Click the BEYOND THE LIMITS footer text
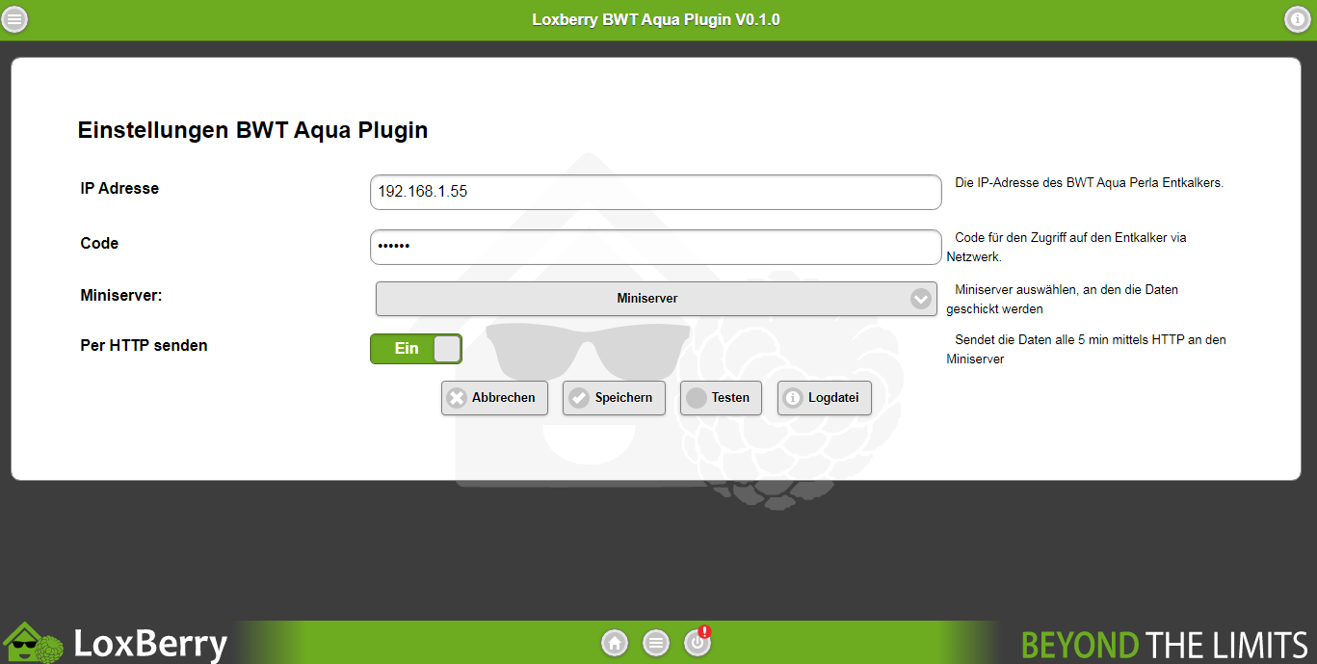The image size is (1317, 664). tap(1165, 644)
